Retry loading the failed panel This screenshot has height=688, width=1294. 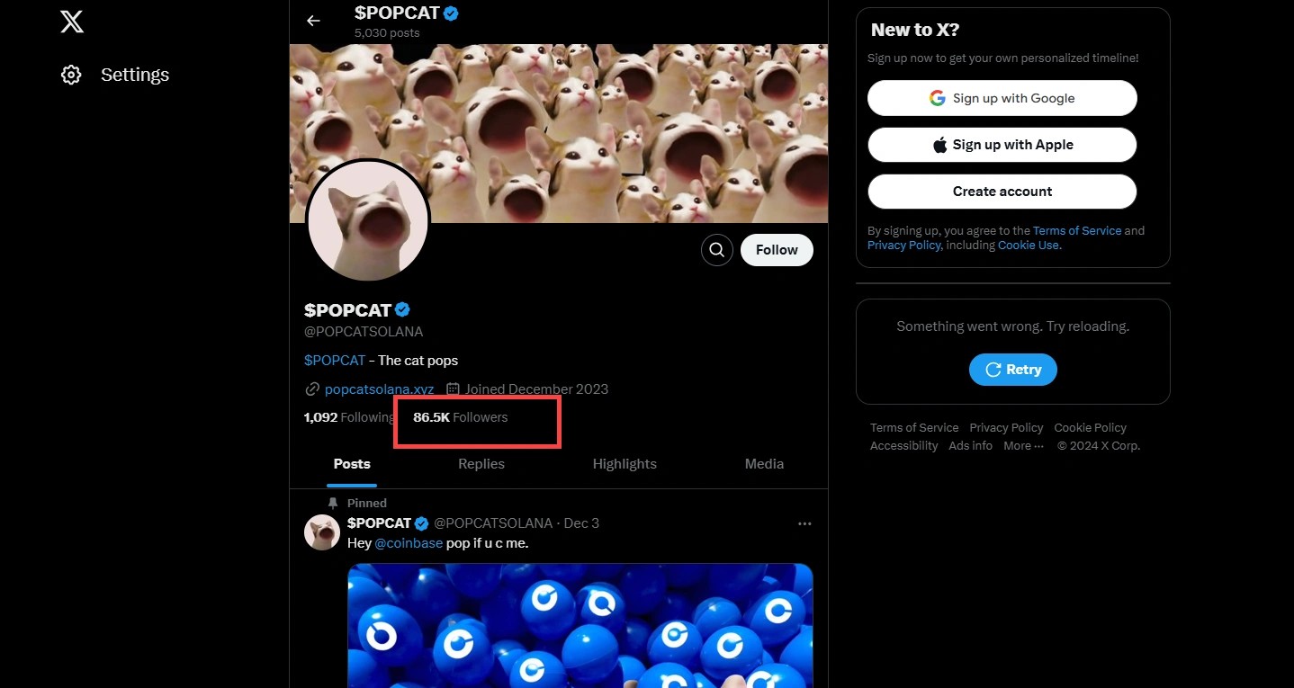click(x=1012, y=370)
